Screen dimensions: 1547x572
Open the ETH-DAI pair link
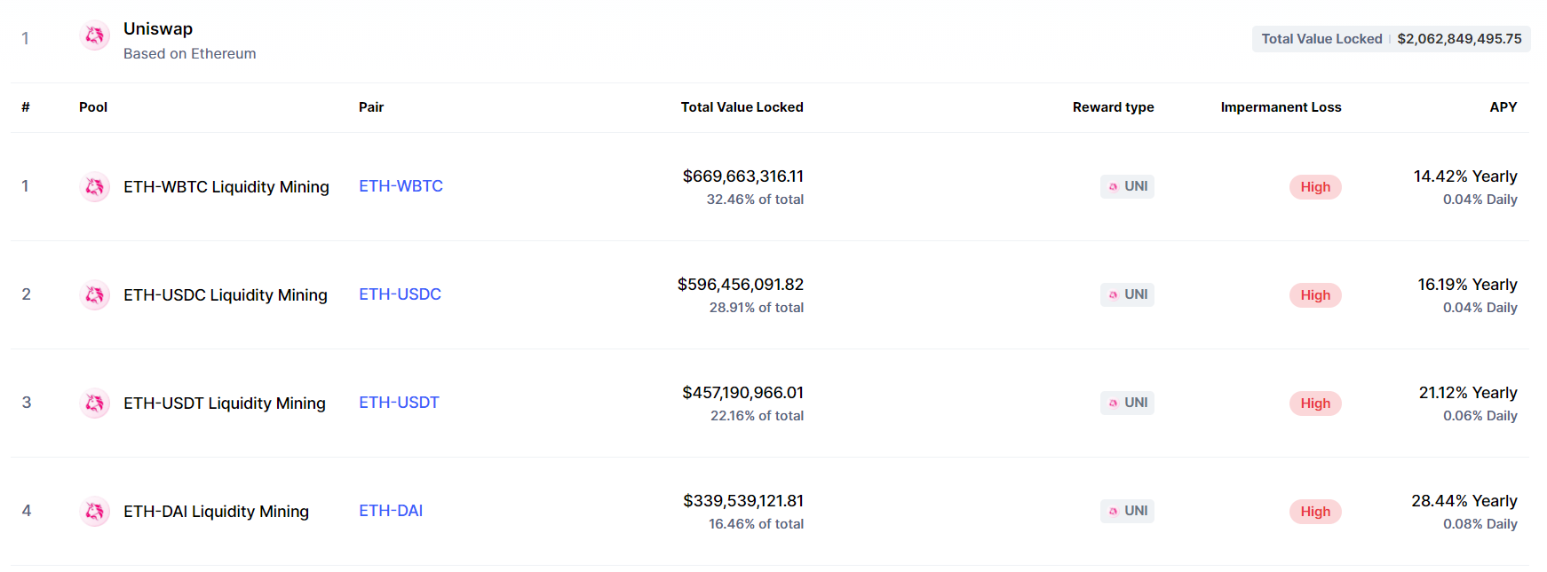391,511
